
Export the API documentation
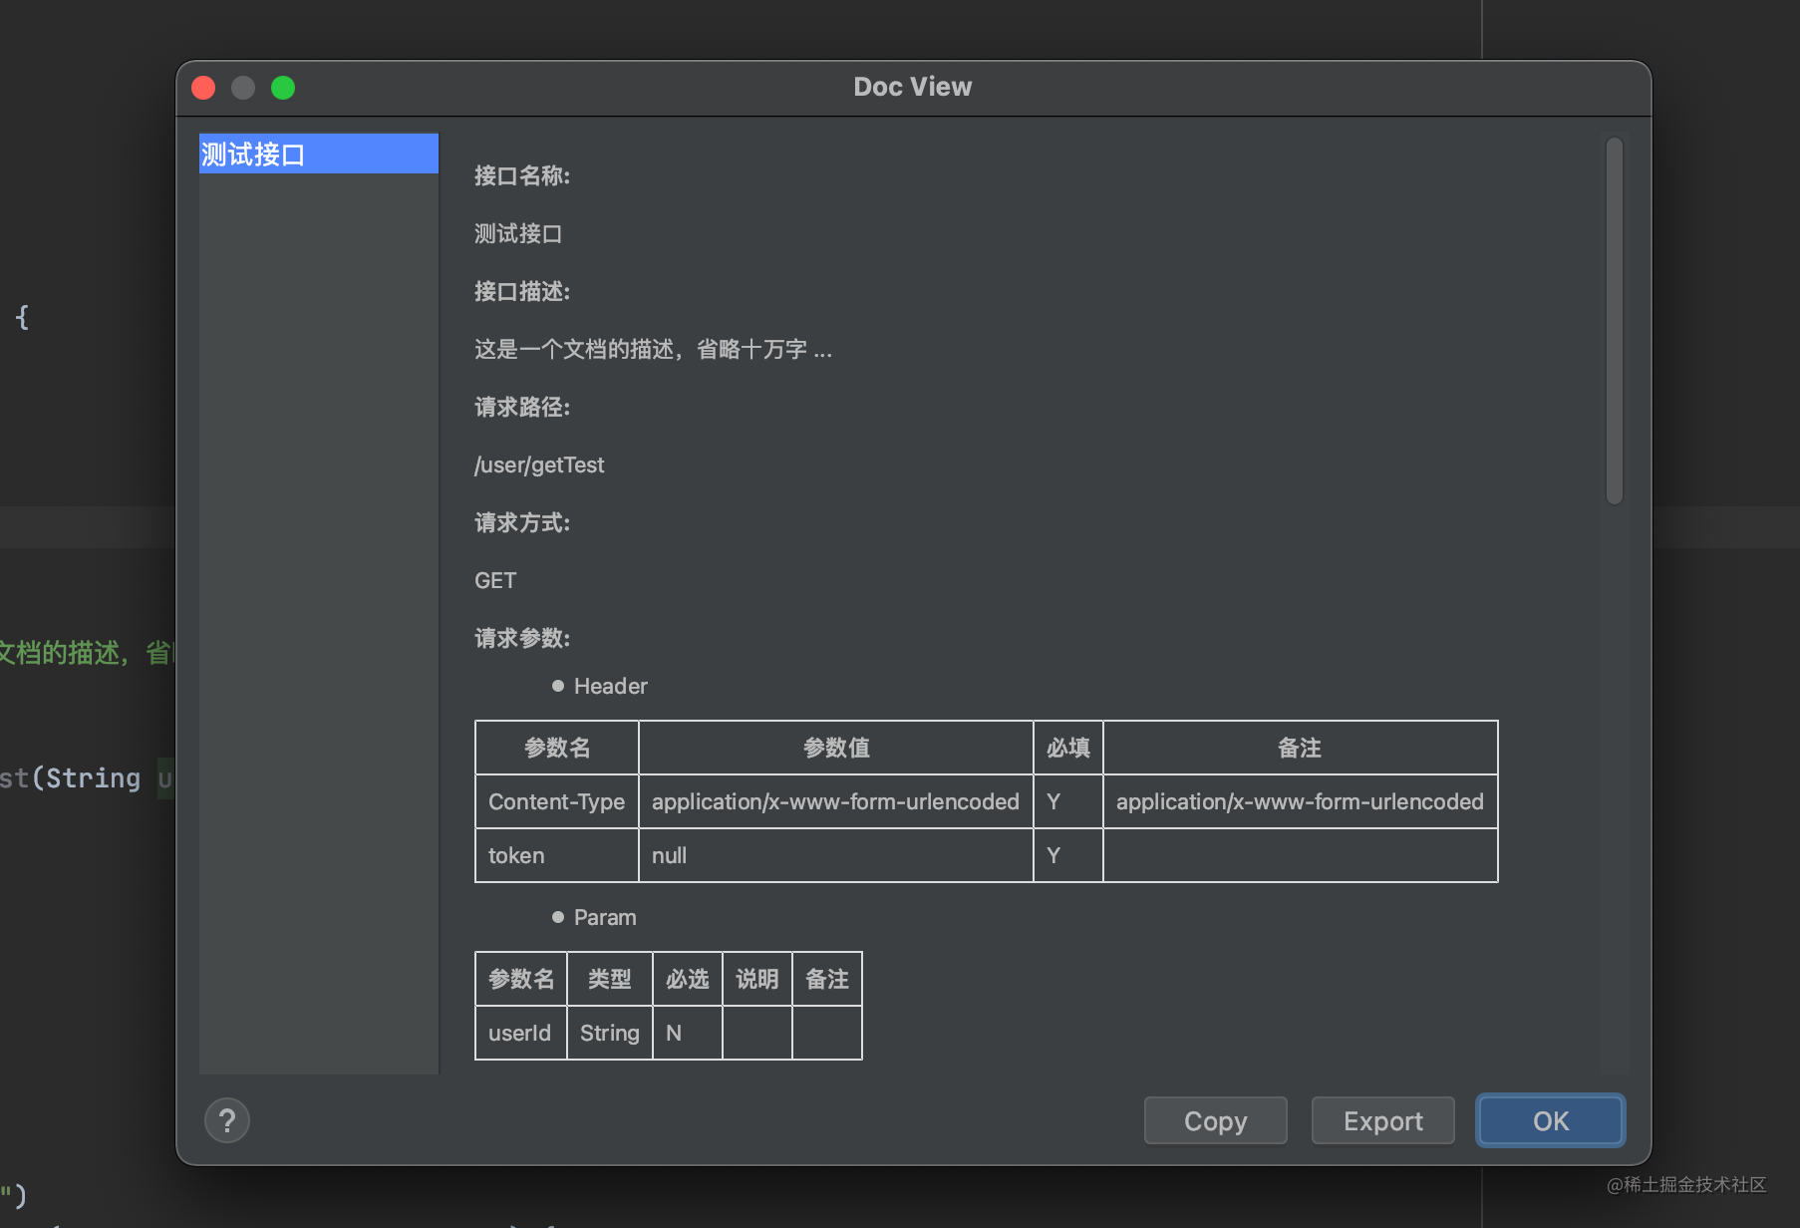pyautogui.click(x=1382, y=1120)
